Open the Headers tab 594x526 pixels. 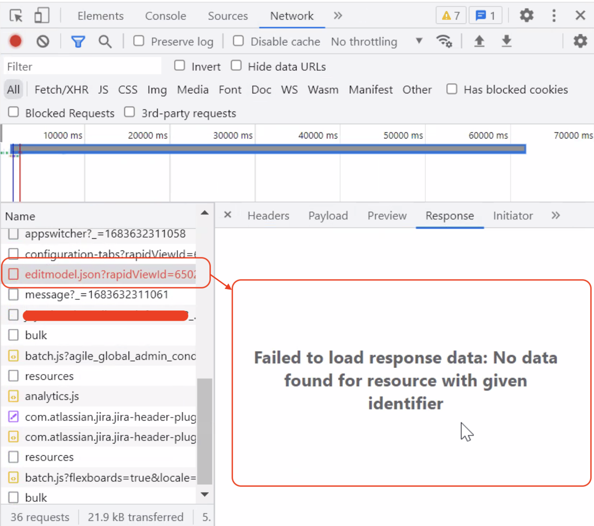pyautogui.click(x=268, y=216)
